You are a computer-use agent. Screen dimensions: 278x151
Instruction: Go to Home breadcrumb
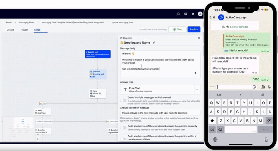[9, 23]
